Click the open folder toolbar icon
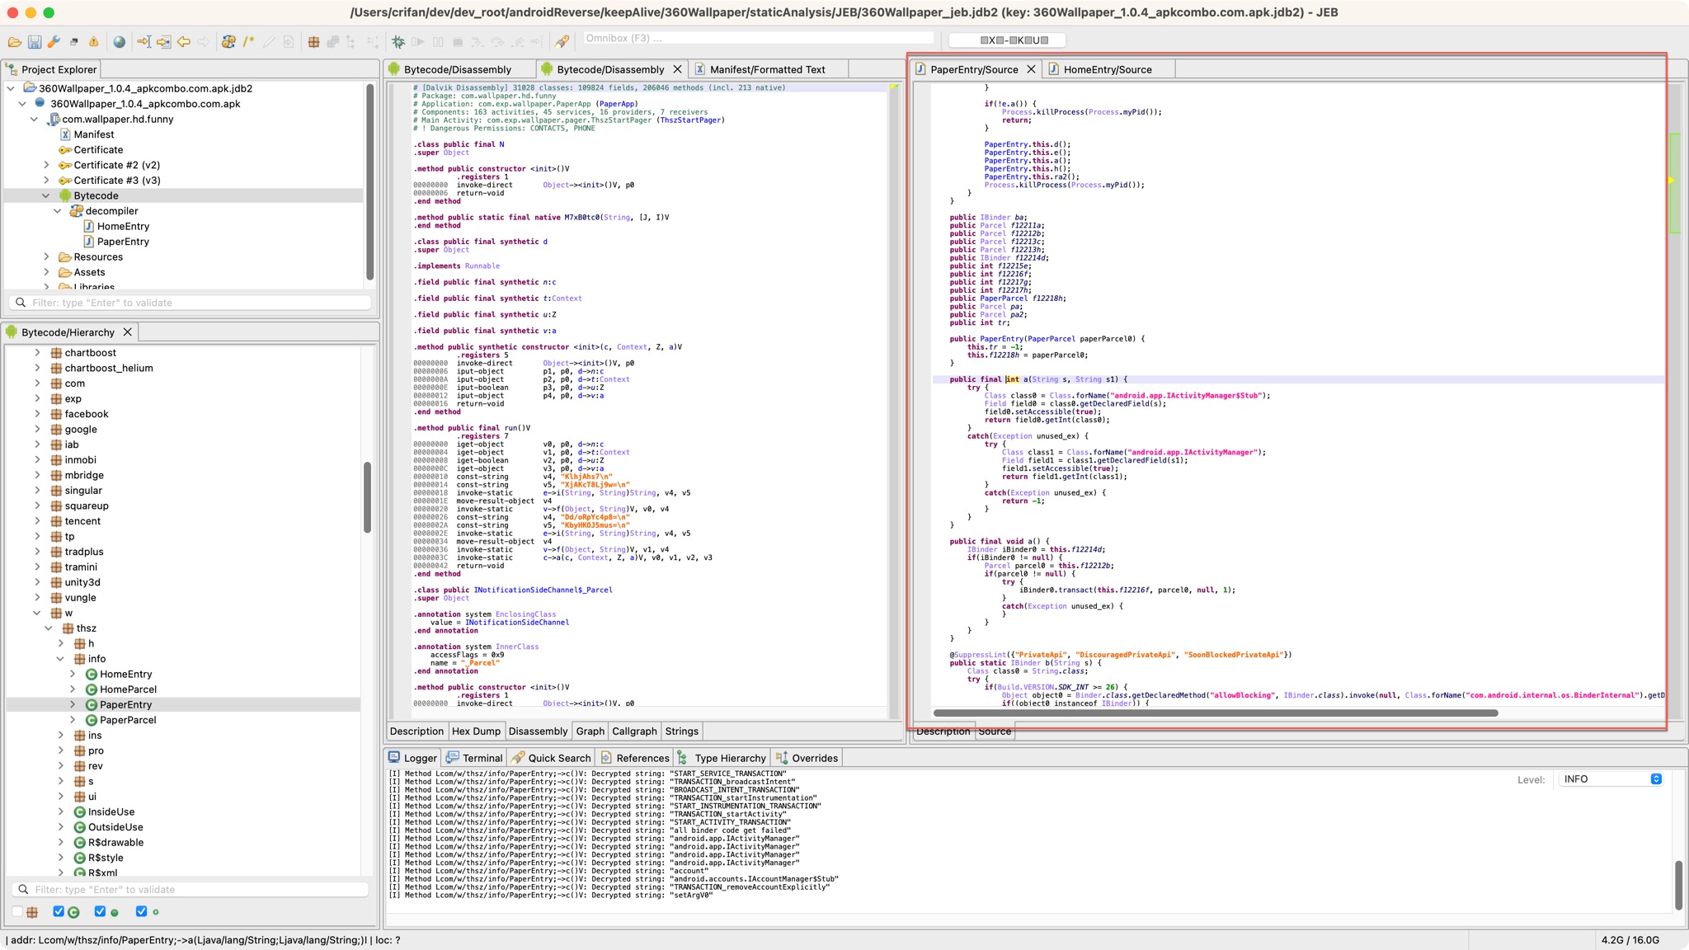 click(x=15, y=41)
